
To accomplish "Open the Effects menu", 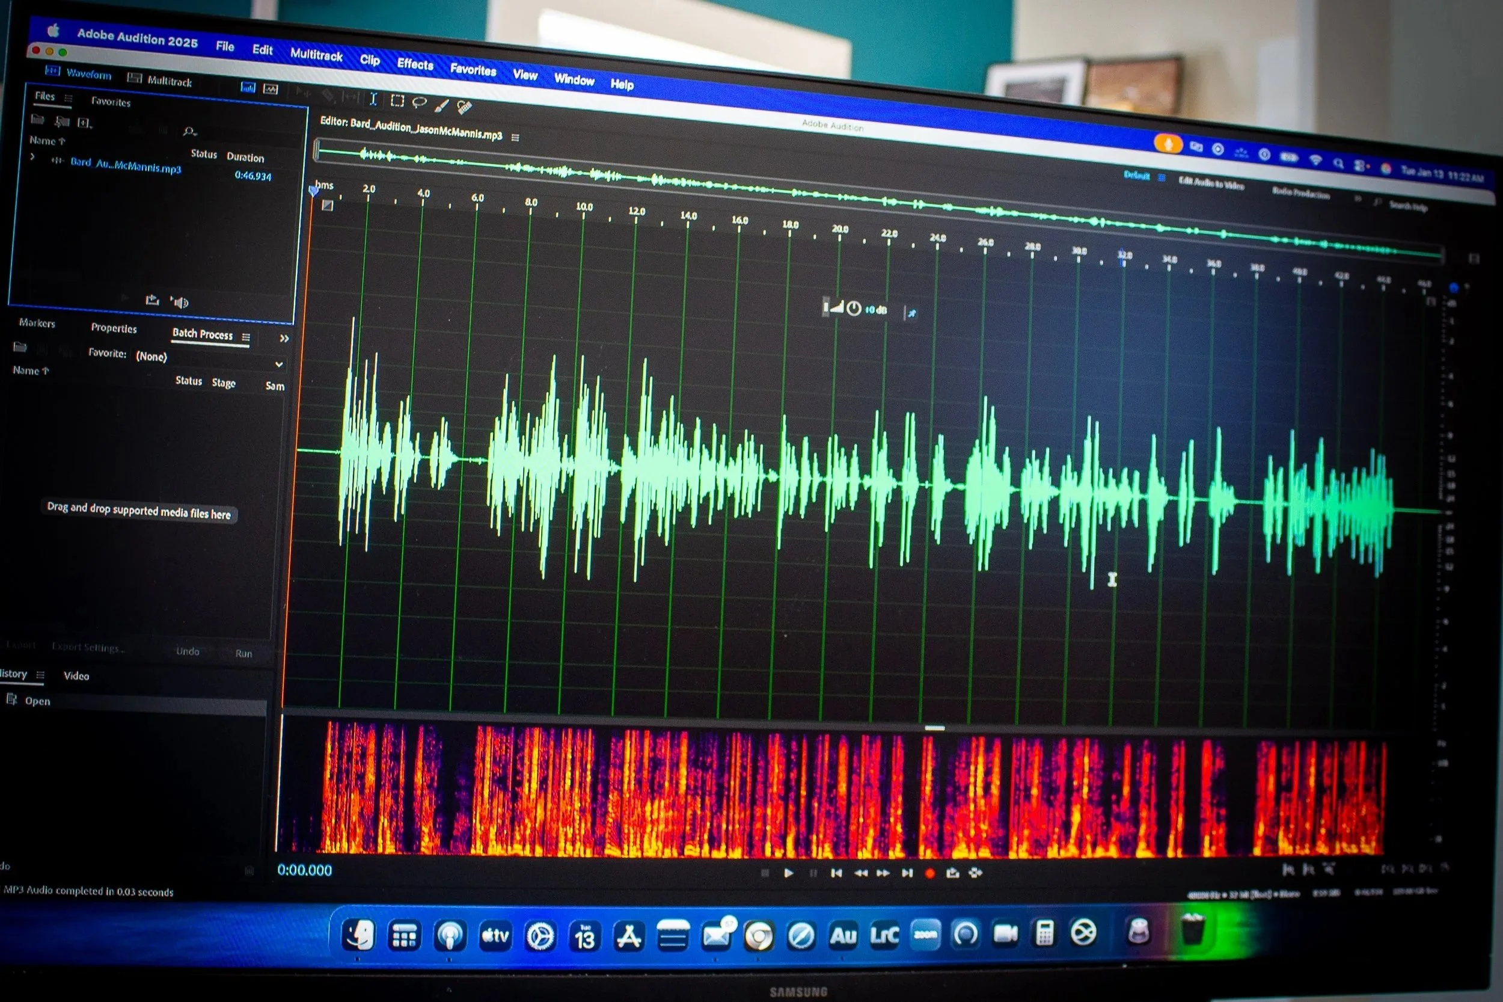I will 415,64.
